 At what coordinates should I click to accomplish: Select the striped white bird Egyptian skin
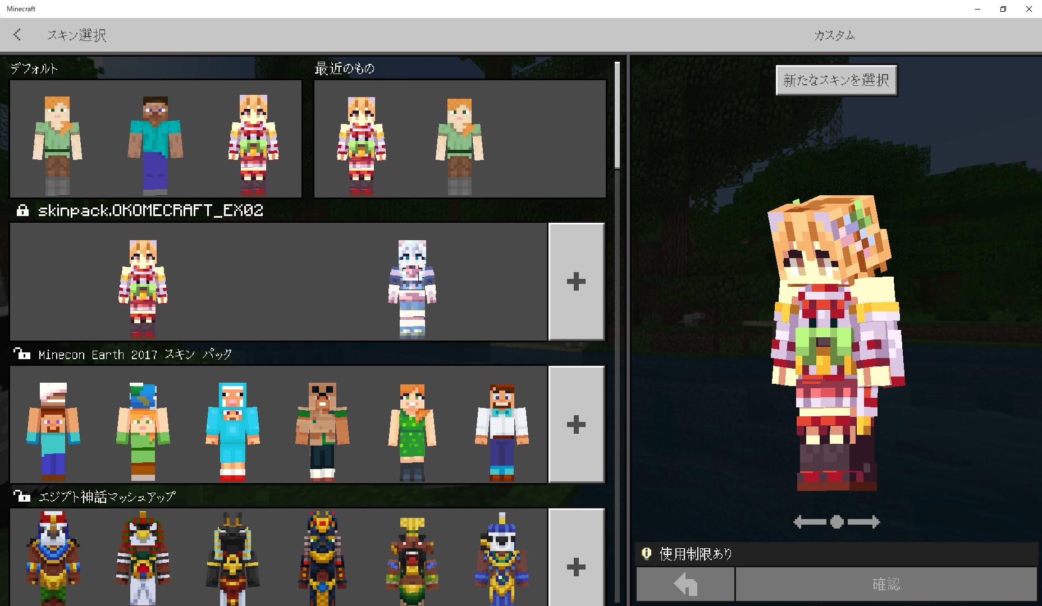coord(143,558)
